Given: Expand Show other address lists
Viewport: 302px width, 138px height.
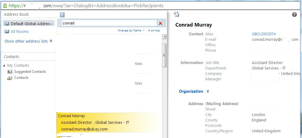Looking at the screenshot, I should click(x=28, y=41).
